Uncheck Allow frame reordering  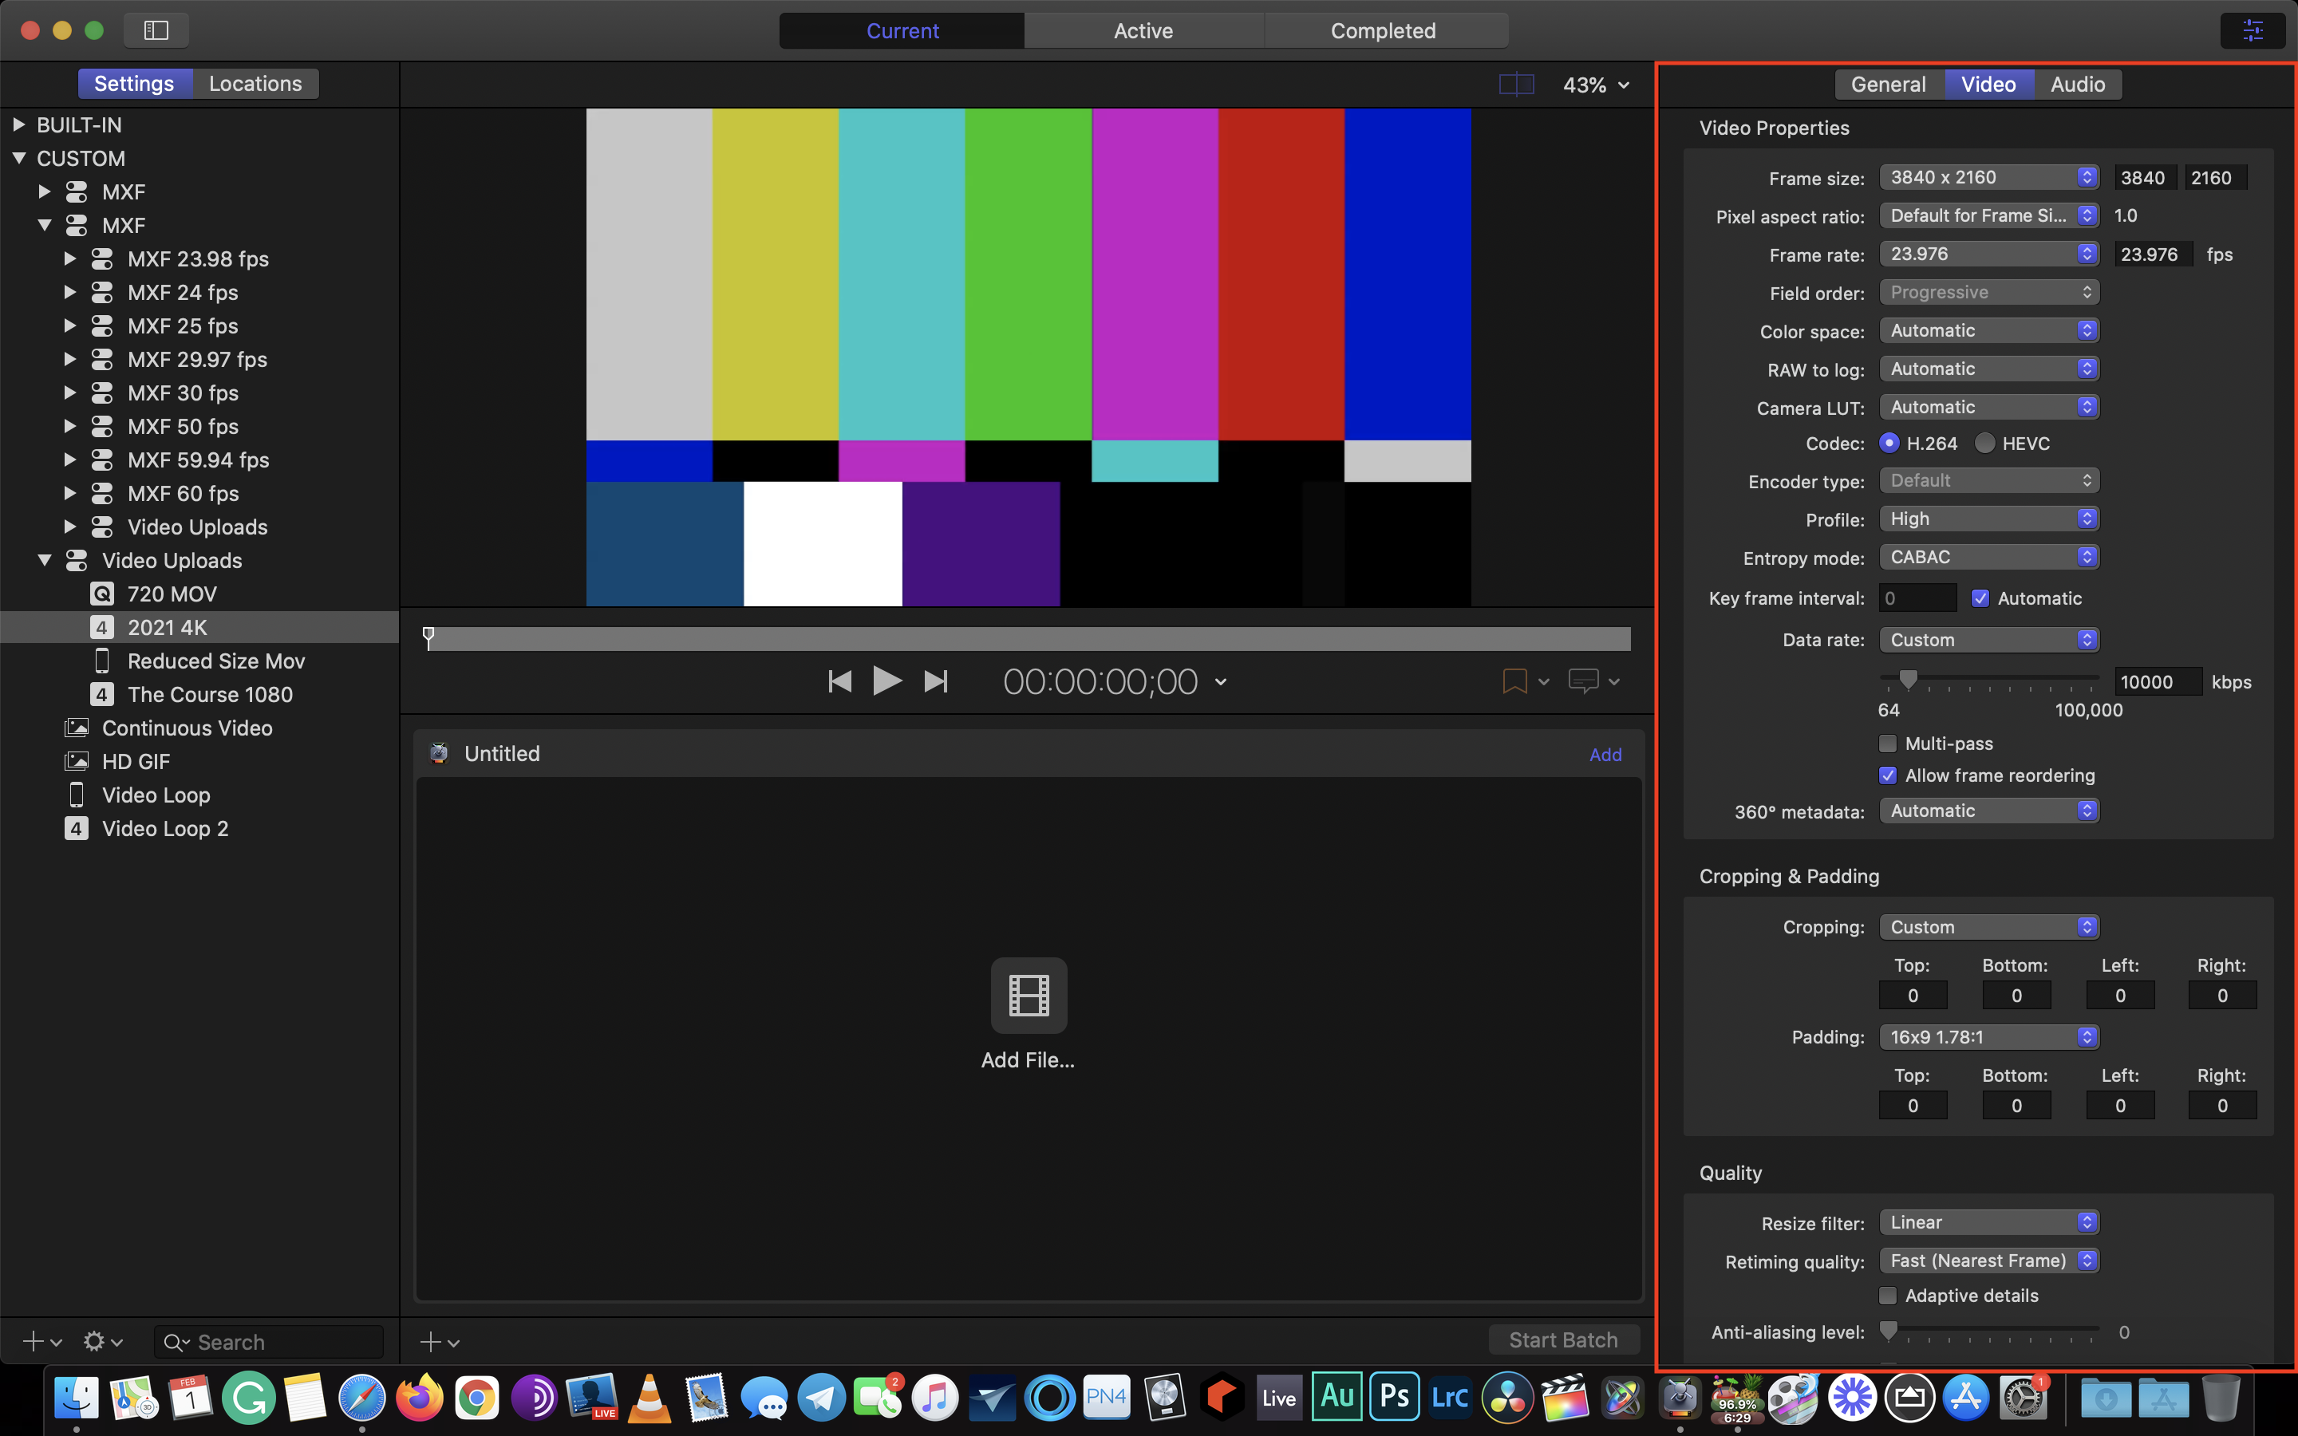tap(1888, 776)
